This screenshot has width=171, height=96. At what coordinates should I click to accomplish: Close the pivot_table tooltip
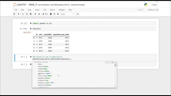coord(112,62)
